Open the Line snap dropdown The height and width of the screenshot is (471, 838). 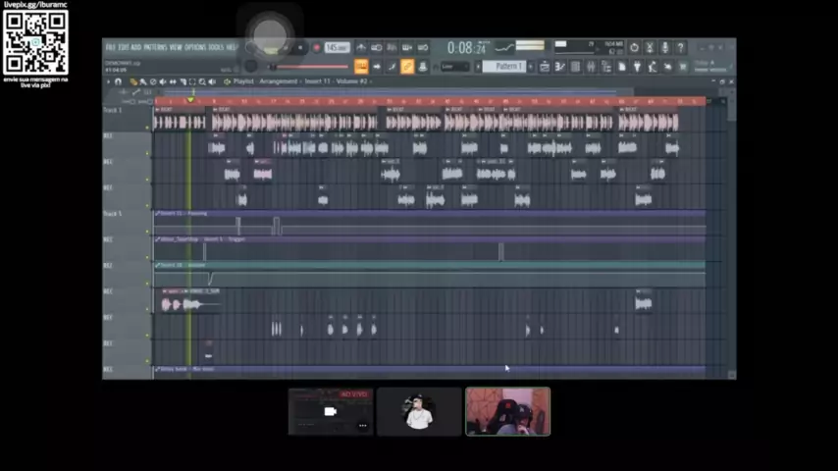tap(455, 67)
